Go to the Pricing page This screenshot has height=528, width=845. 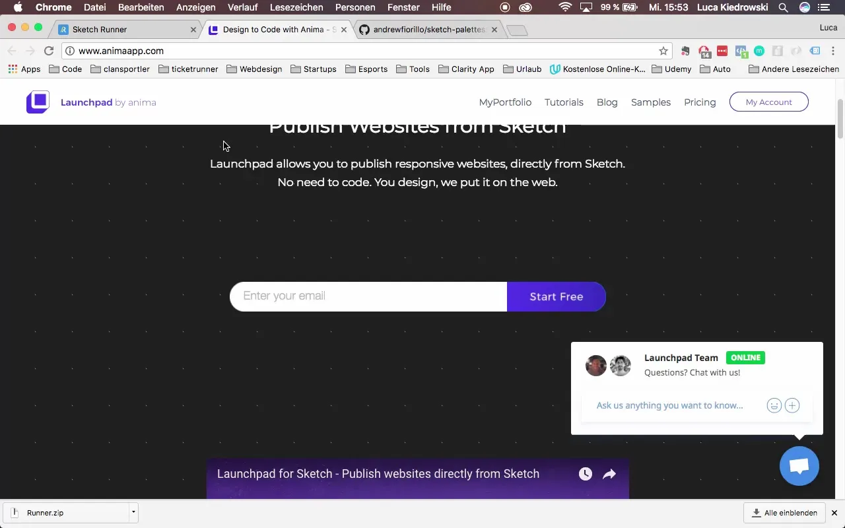coord(700,102)
